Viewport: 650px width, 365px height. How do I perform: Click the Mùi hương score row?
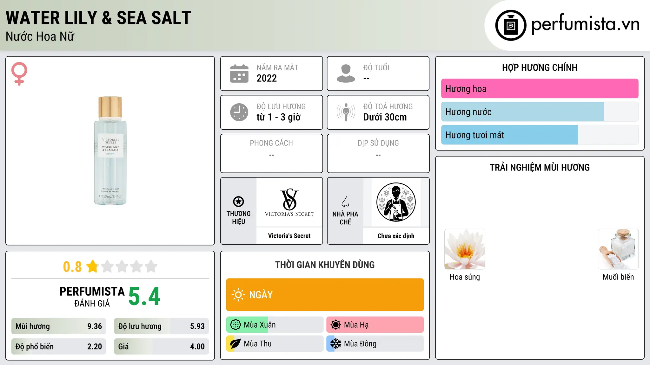(59, 326)
